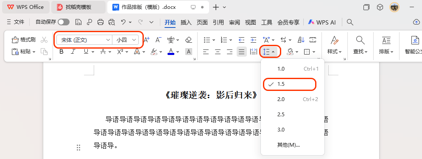Click the line spacing icon
422x159 pixels.
[x=266, y=52]
